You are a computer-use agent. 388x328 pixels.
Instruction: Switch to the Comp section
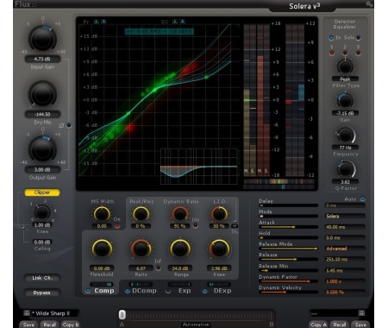point(104,291)
